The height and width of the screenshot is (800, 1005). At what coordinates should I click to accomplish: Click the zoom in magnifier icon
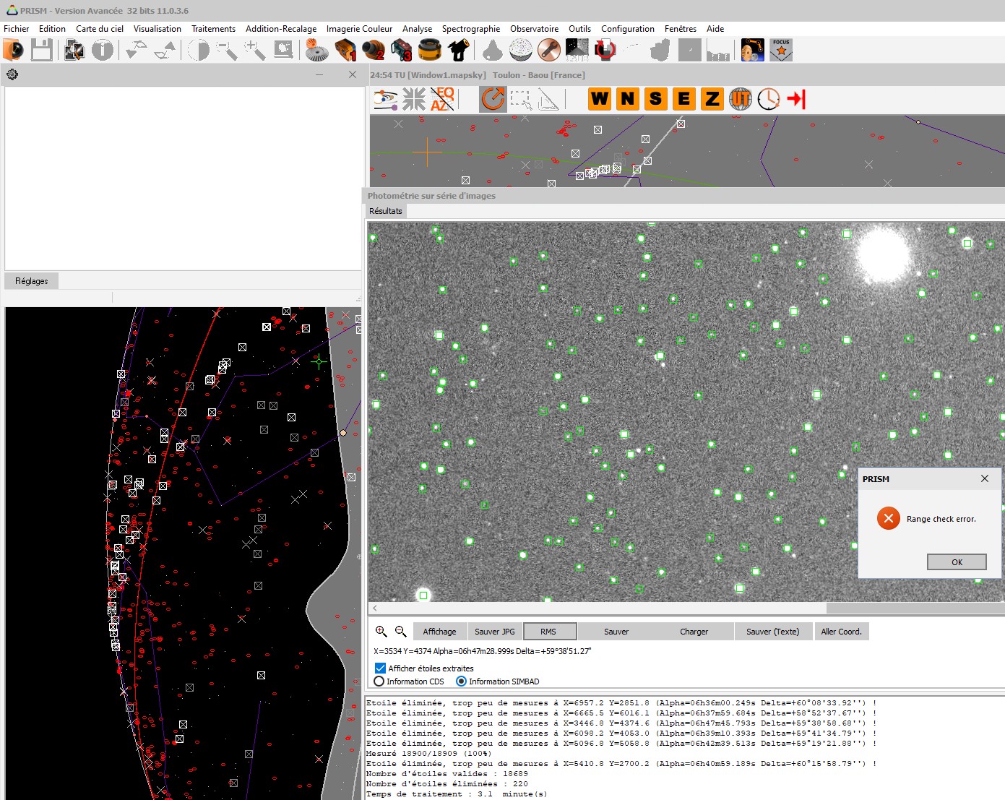coord(381,631)
